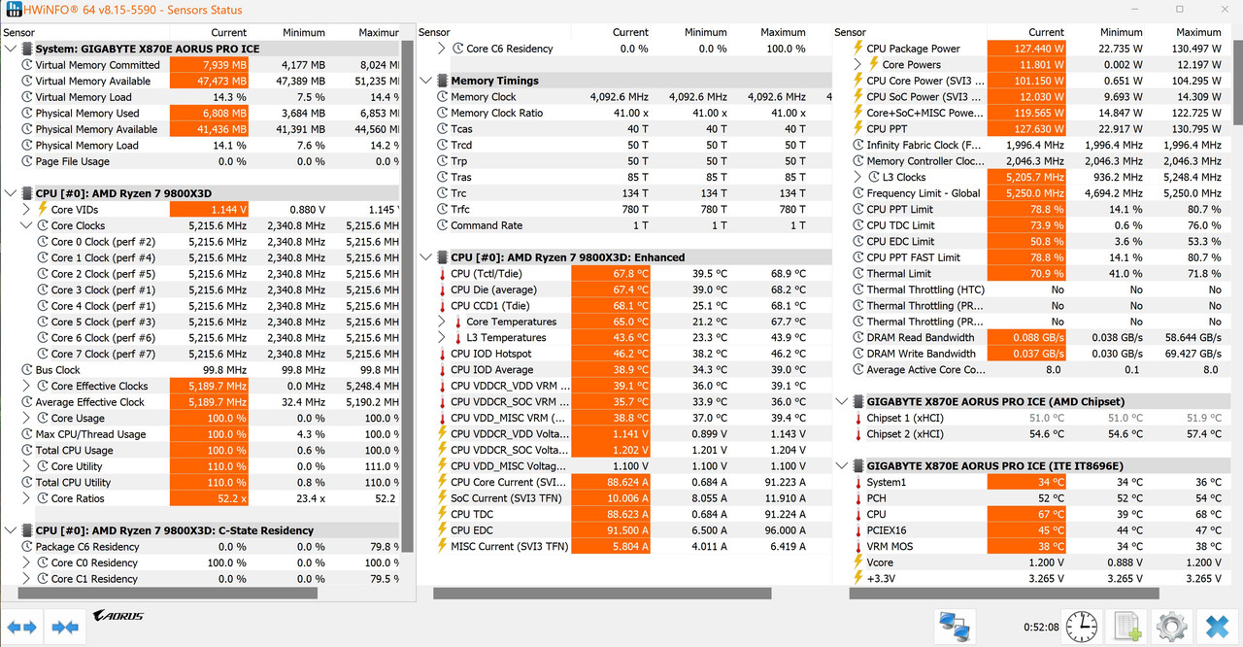
Task: Click the AORUS logo in bottom bar
Action: point(118,616)
